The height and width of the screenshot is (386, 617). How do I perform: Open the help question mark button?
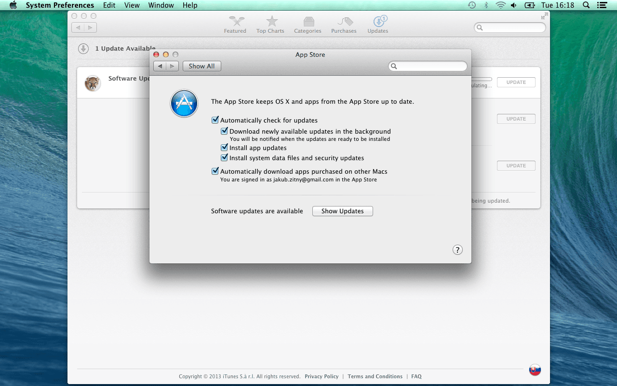(x=457, y=249)
